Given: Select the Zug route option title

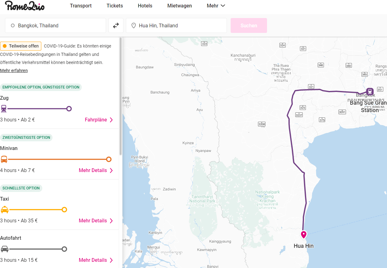Looking at the screenshot, I should click(x=4, y=98).
